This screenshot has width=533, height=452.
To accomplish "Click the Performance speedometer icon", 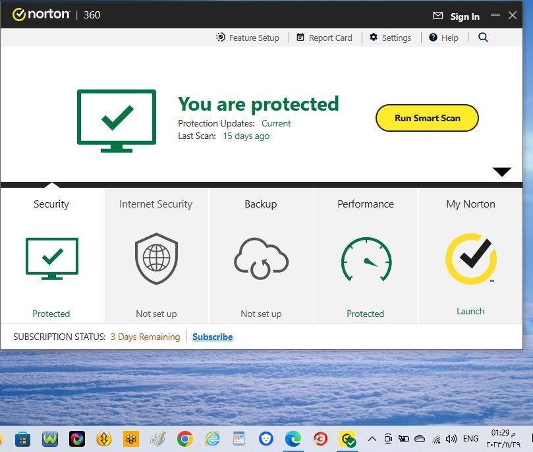I will pos(366,260).
